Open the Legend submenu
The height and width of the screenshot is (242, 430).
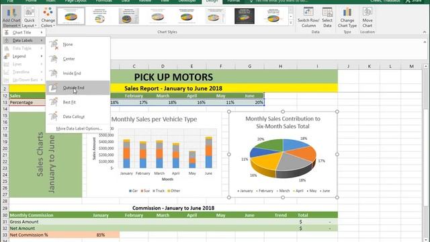(24, 56)
